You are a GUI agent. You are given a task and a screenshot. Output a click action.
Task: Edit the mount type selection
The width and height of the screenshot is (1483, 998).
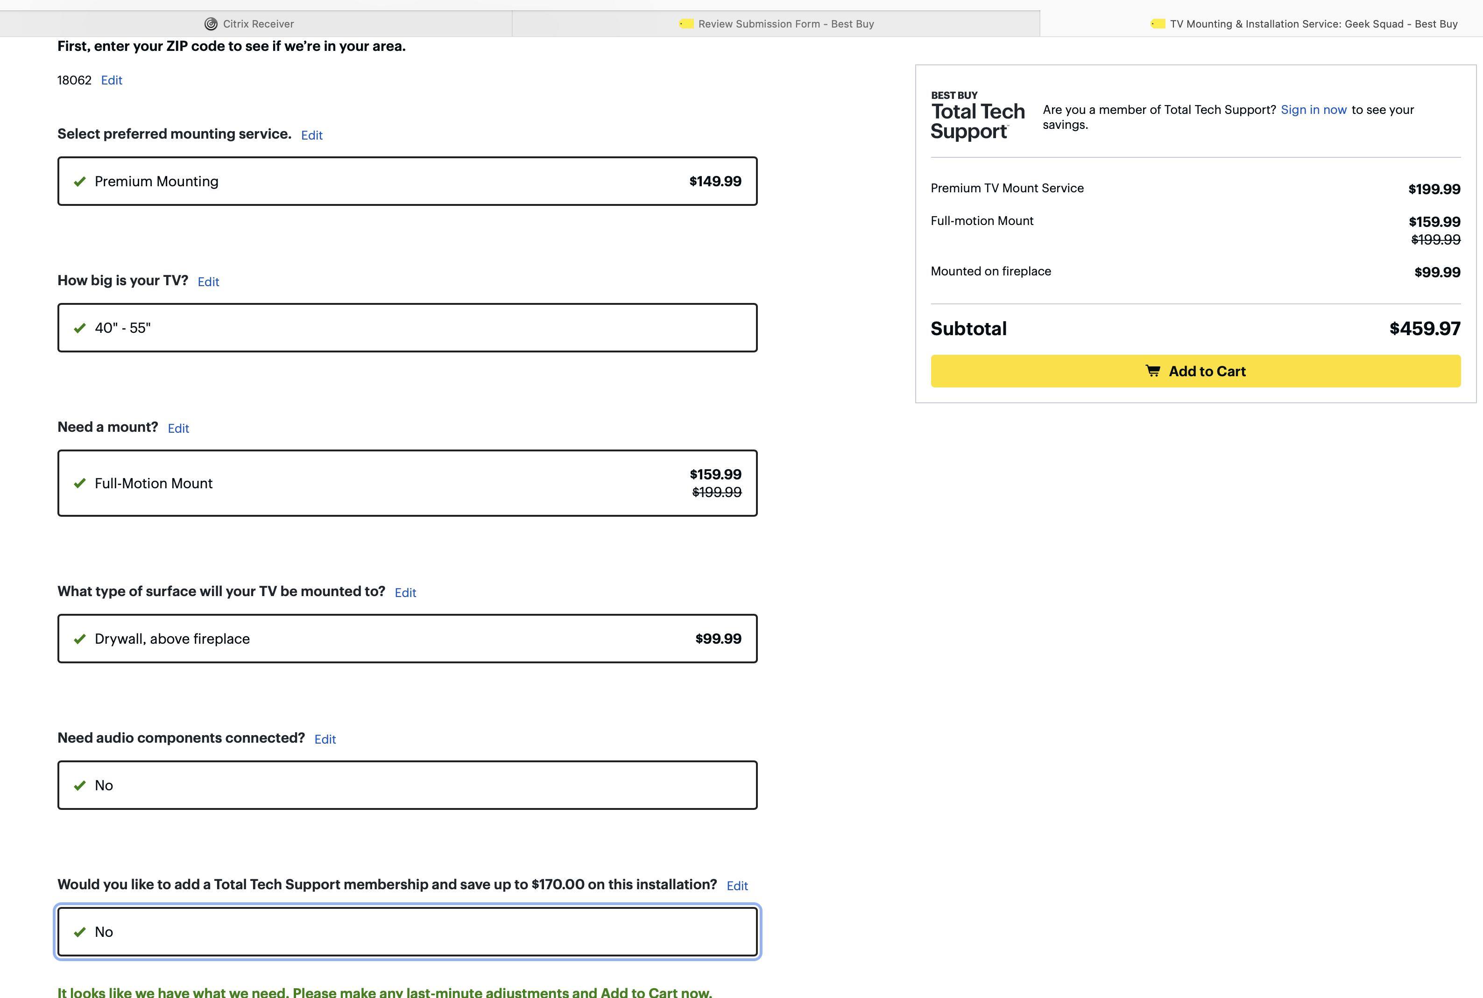coord(177,429)
